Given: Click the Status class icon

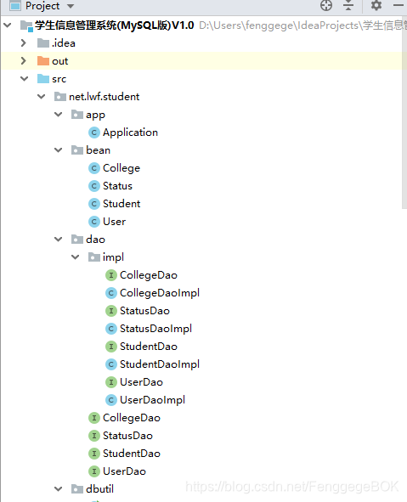Looking at the screenshot, I should (x=94, y=186).
